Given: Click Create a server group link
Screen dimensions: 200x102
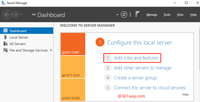Looking at the screenshot, I should tap(135, 78).
